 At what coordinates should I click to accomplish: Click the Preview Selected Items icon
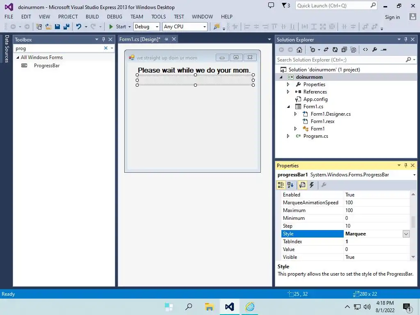point(383,50)
